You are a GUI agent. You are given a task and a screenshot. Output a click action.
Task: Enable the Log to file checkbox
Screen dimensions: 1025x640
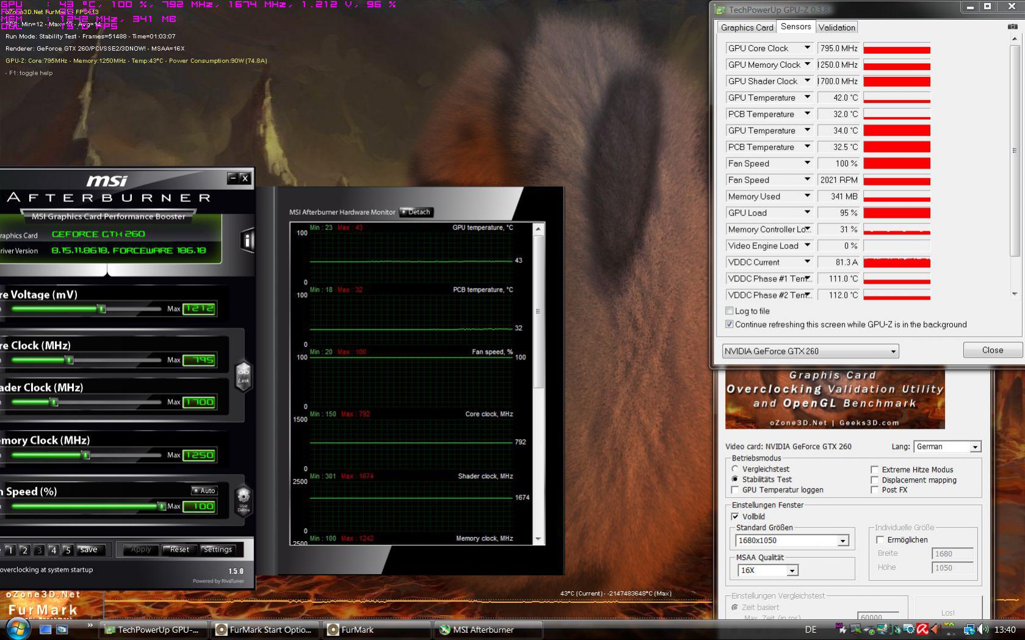[x=729, y=311]
